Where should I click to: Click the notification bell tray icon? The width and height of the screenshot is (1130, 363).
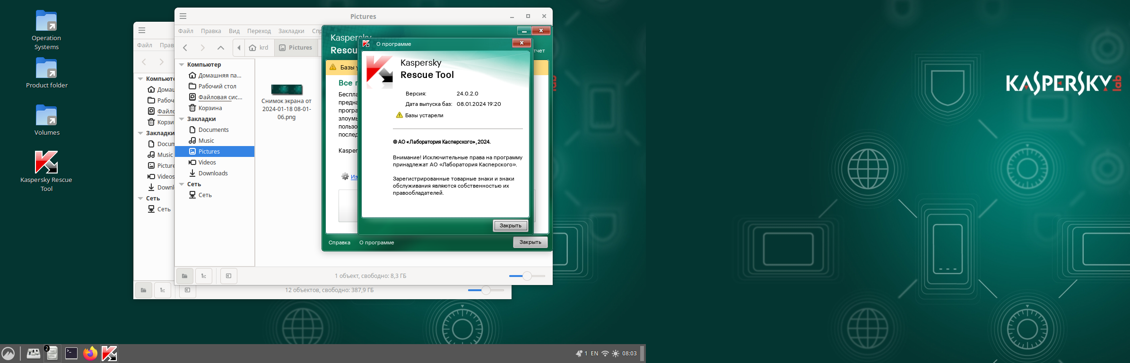(x=579, y=353)
